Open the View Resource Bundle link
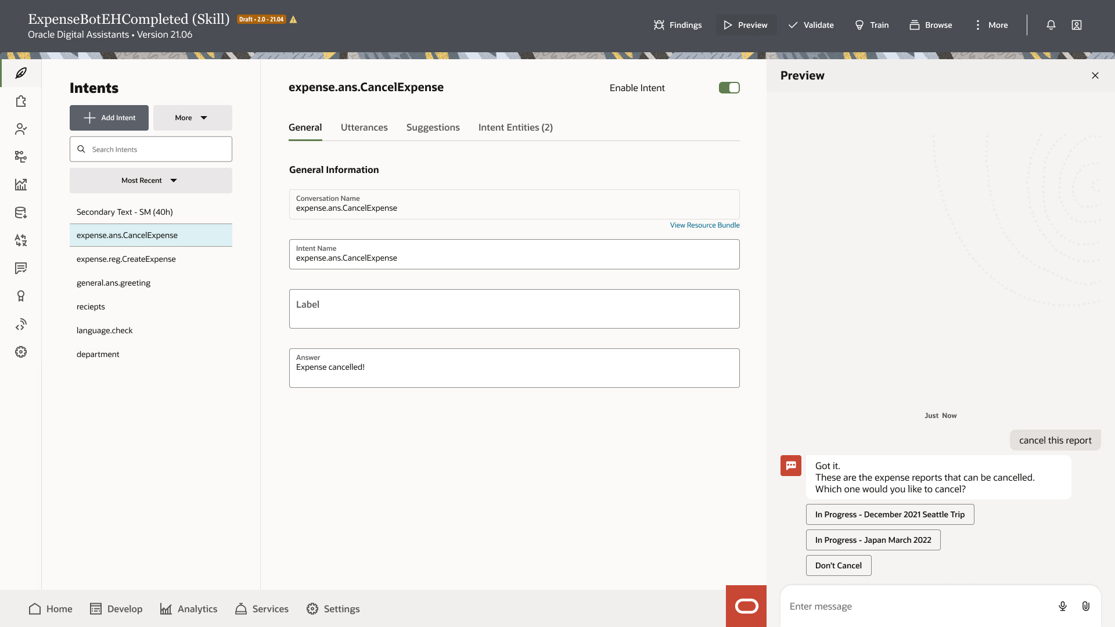The width and height of the screenshot is (1115, 627). 704,225
